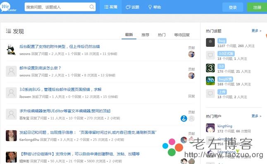Open panda avatar of first question
Image resolution: width=267 pixels, height=164 pixels.
tap(11, 50)
